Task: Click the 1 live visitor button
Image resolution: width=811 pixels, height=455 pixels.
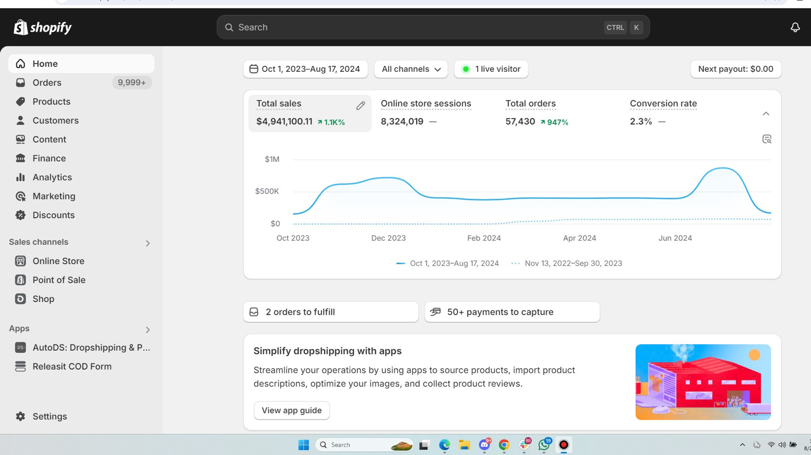Action: pyautogui.click(x=491, y=69)
